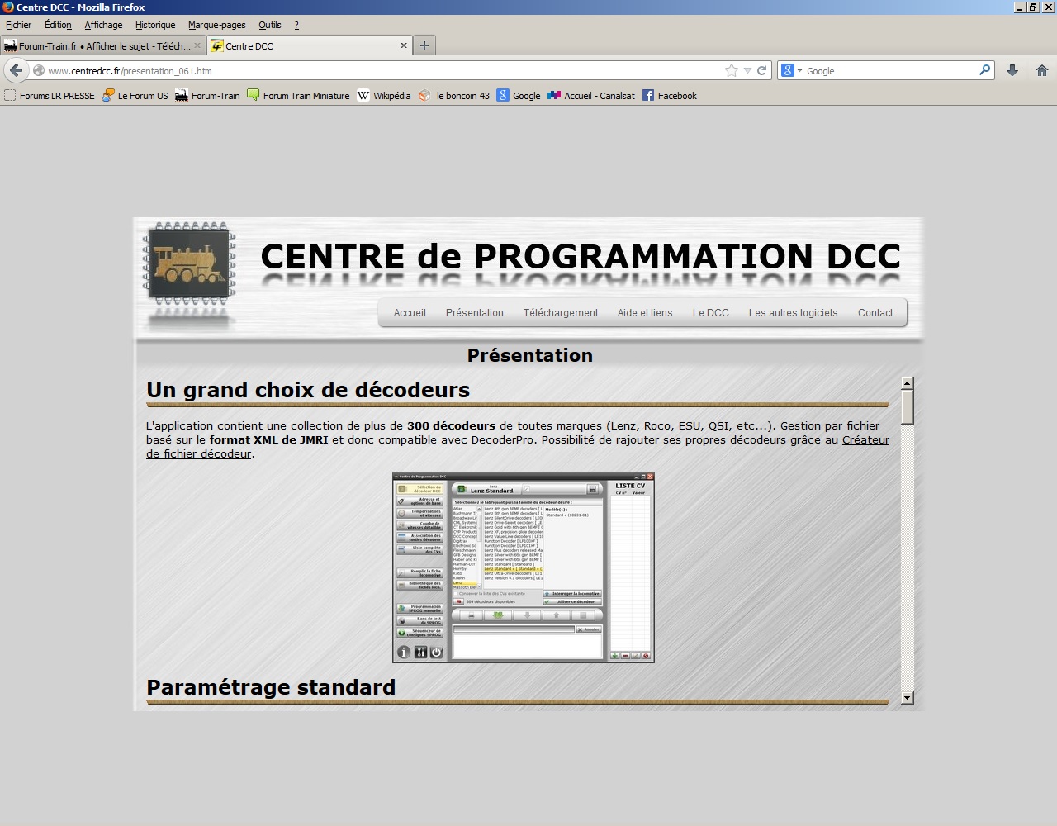Open the Le Forum US bookmark
This screenshot has height=826, width=1057.
click(x=135, y=96)
